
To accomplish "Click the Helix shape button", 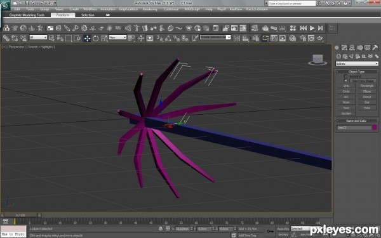I will point(367,108).
